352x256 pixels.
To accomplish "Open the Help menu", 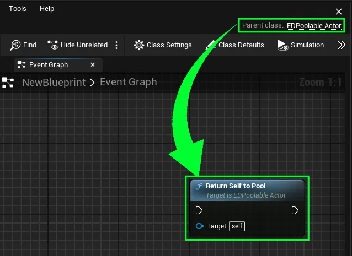I will click(47, 9).
